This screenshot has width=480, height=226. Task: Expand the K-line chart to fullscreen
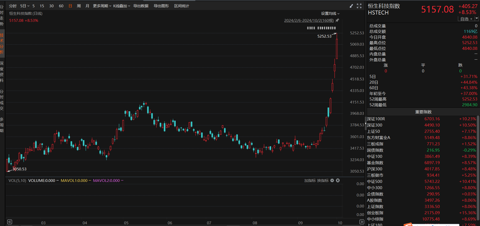coord(359,6)
